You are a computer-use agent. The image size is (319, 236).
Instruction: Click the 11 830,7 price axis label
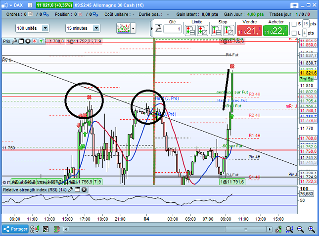(308, 63)
